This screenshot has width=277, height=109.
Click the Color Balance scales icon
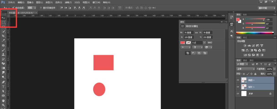247,50
